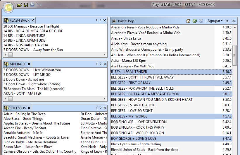Select 'Amy Winehouse & Quincy Jones - Its my party'
The width and height of the screenshot is (240, 155).
(147, 50)
